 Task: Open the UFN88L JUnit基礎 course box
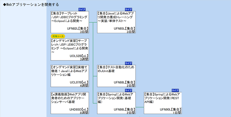click(x=116, y=76)
